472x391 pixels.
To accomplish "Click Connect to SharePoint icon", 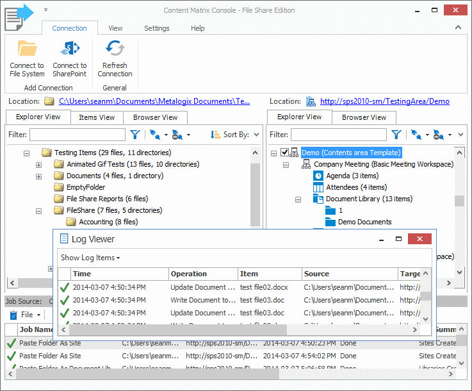I will pyautogui.click(x=70, y=48).
